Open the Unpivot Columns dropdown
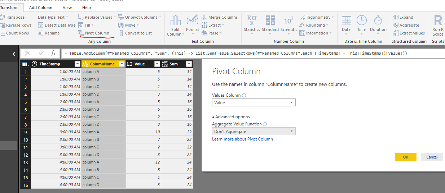 [x=140, y=17]
